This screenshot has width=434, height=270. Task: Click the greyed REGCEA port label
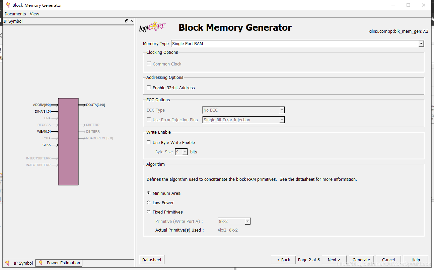click(44, 125)
